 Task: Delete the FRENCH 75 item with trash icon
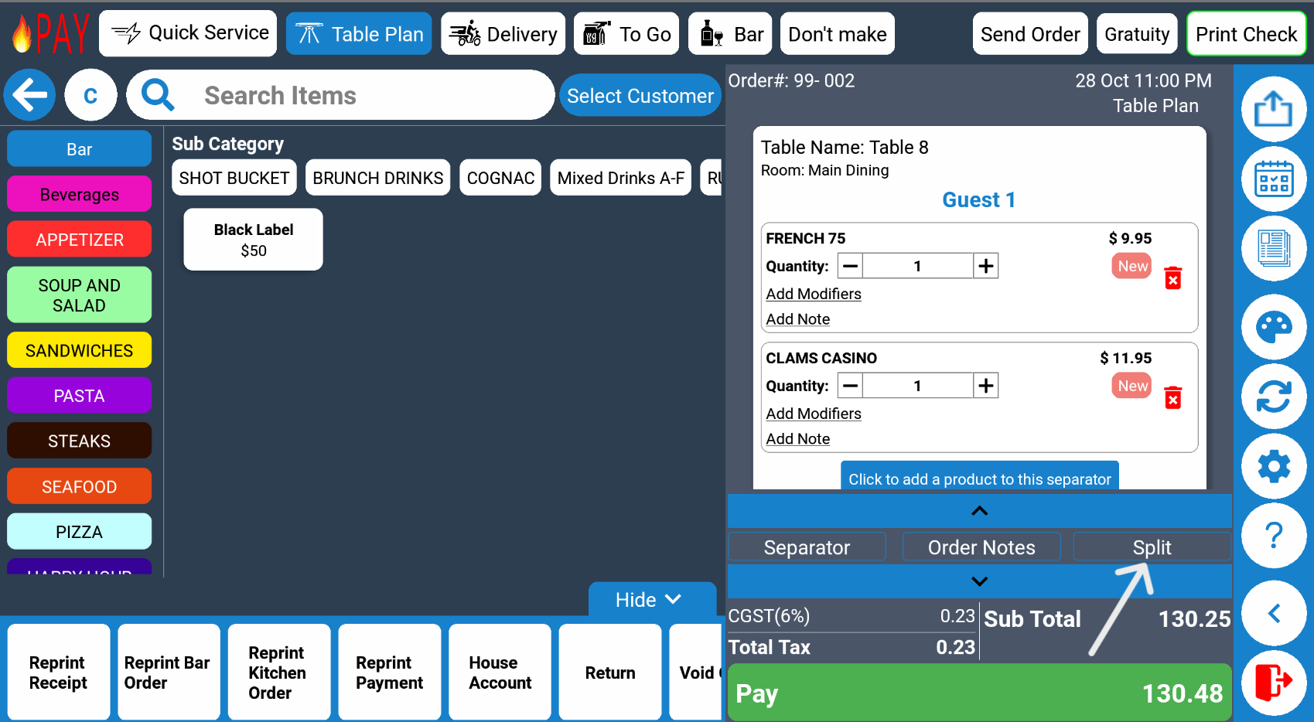(x=1172, y=278)
